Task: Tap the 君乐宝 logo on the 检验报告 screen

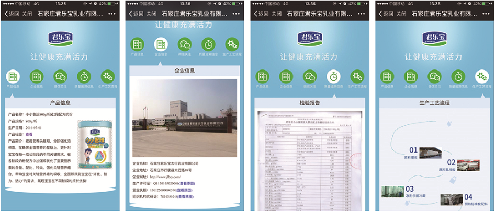Action: pos(310,39)
